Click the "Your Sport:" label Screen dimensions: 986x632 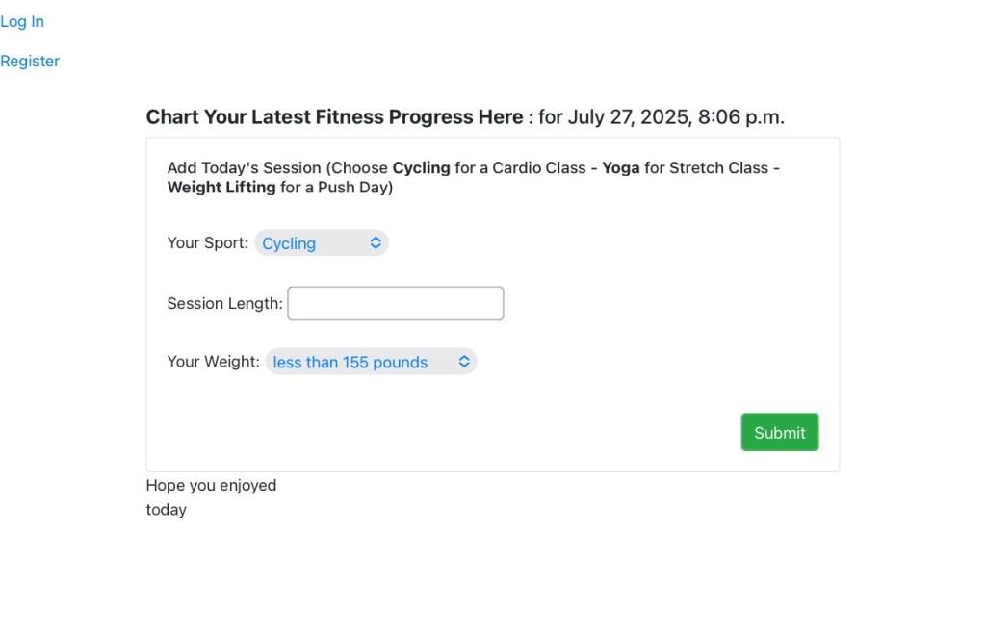(x=207, y=242)
